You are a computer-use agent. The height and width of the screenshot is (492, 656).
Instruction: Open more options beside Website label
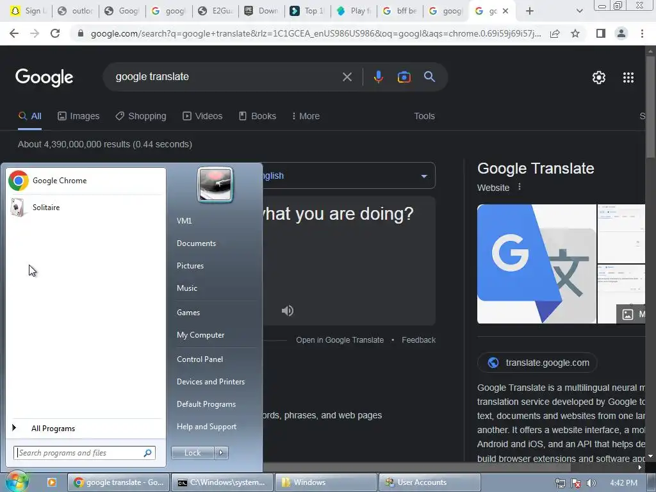point(519,187)
